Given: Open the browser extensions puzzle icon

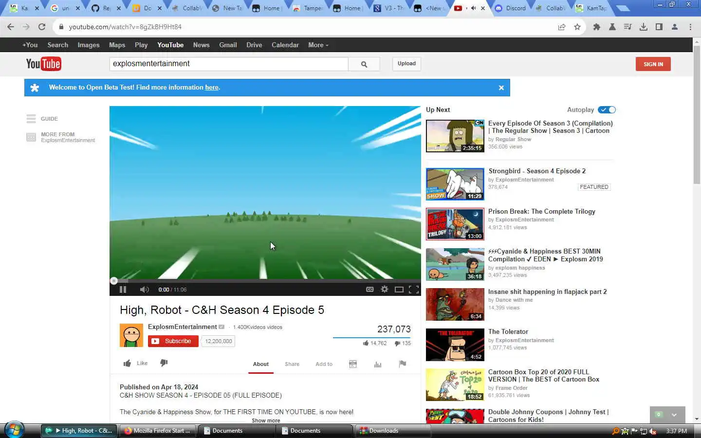Looking at the screenshot, I should coord(597,27).
